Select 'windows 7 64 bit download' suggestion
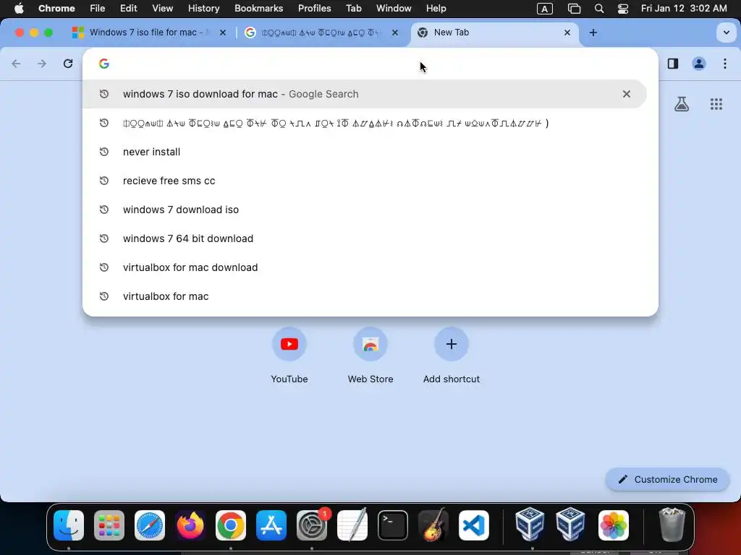741x555 pixels. [x=365, y=238]
